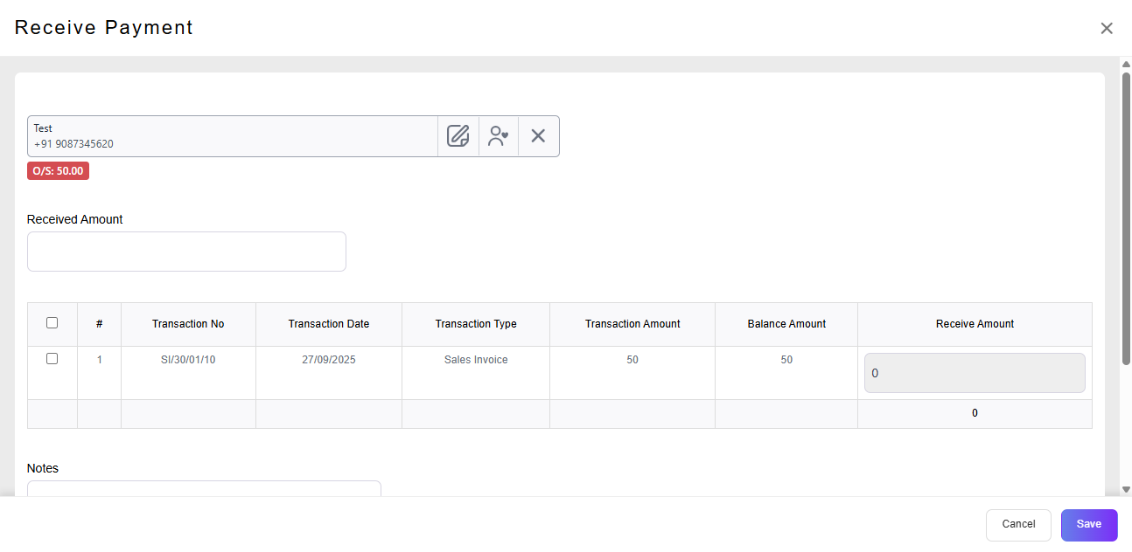Select the Sales Invoice transaction type cell

tap(476, 360)
